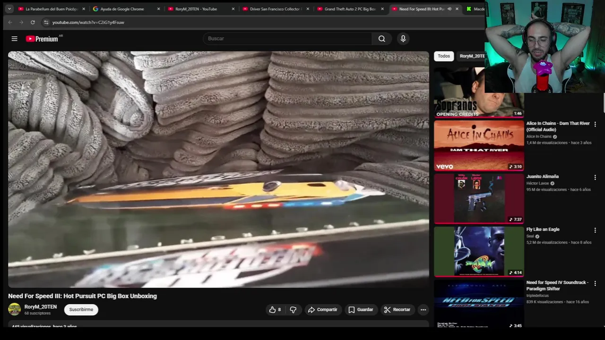The height and width of the screenshot is (340, 605).
Task: Open Seal channel name
Action: (530, 236)
